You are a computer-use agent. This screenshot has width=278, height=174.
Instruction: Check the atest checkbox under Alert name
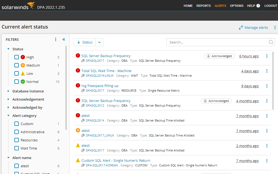17,166
